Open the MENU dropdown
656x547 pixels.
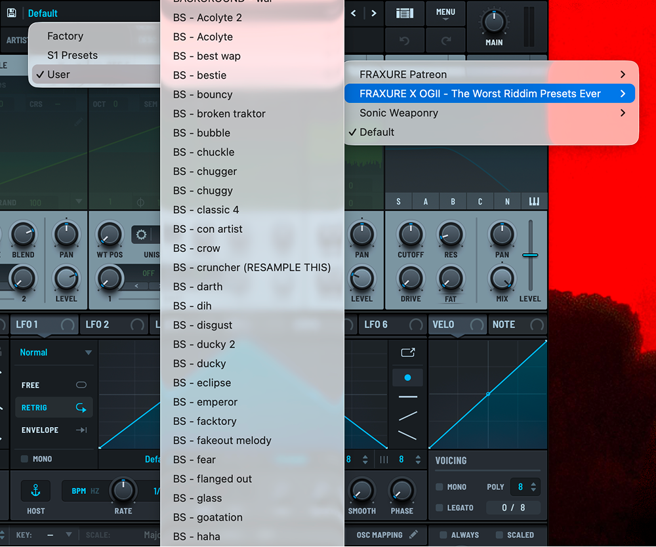445,13
